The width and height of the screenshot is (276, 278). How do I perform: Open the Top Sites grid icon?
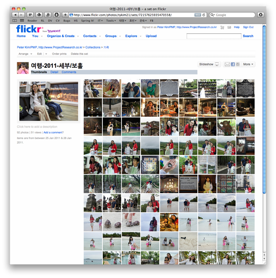point(22,20)
